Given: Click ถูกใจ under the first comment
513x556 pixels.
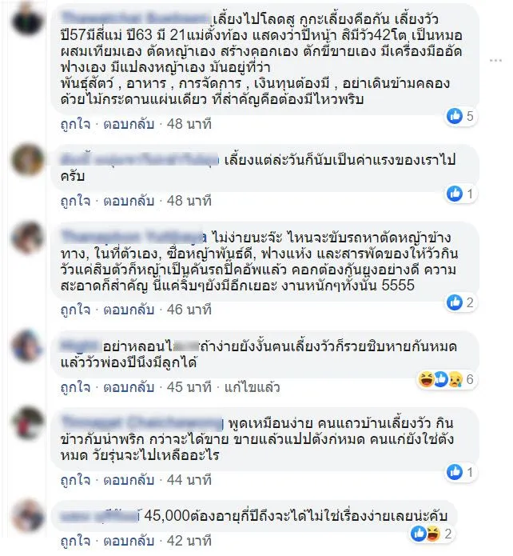Looking at the screenshot, I should coord(75,124).
